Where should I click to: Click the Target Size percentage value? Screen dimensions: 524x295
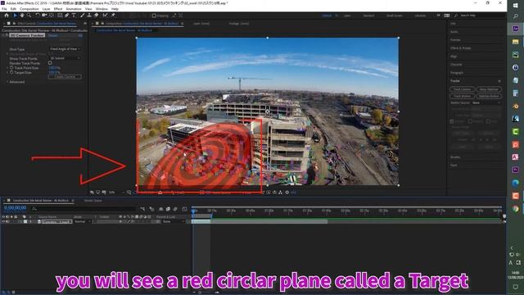pos(54,72)
